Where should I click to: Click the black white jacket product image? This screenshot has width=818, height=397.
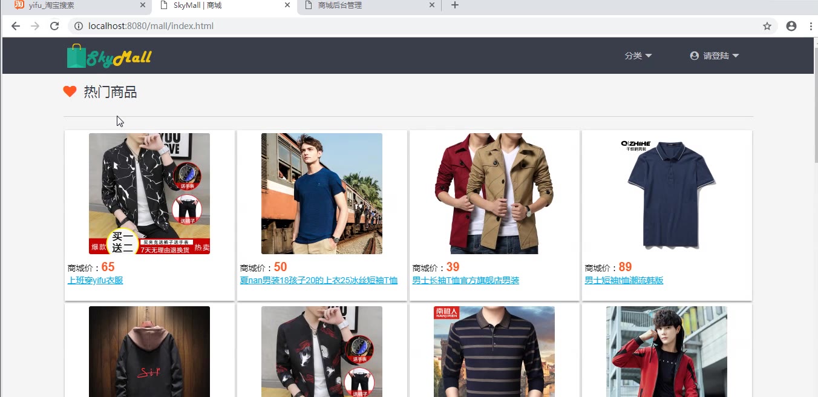coord(149,194)
